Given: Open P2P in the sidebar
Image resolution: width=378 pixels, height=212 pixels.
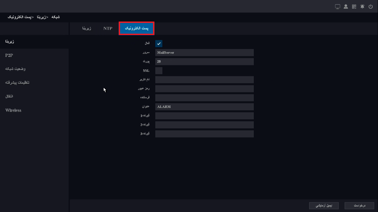Looking at the screenshot, I should pyautogui.click(x=34, y=55).
